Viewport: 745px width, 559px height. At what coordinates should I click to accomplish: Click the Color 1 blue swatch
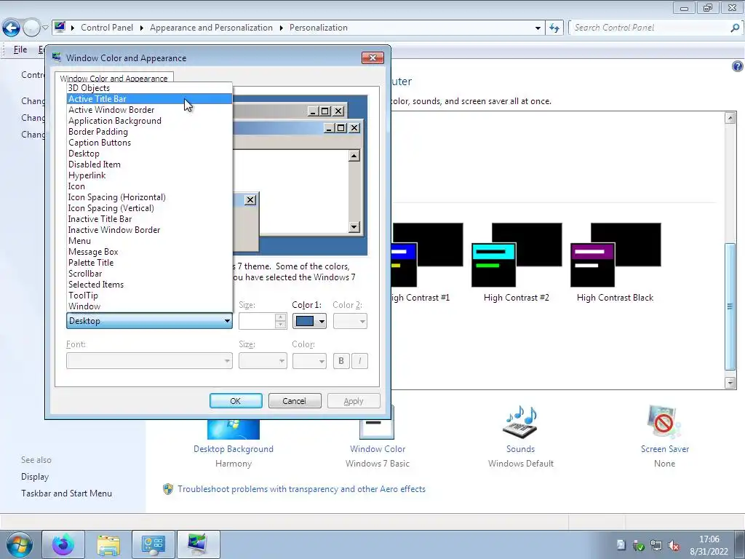pos(305,321)
